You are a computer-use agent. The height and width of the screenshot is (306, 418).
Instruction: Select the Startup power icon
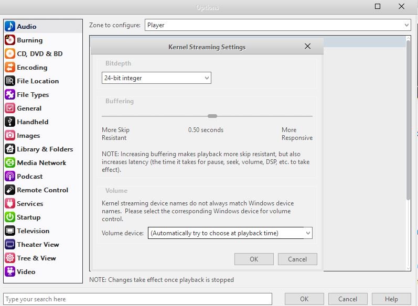pos(9,217)
